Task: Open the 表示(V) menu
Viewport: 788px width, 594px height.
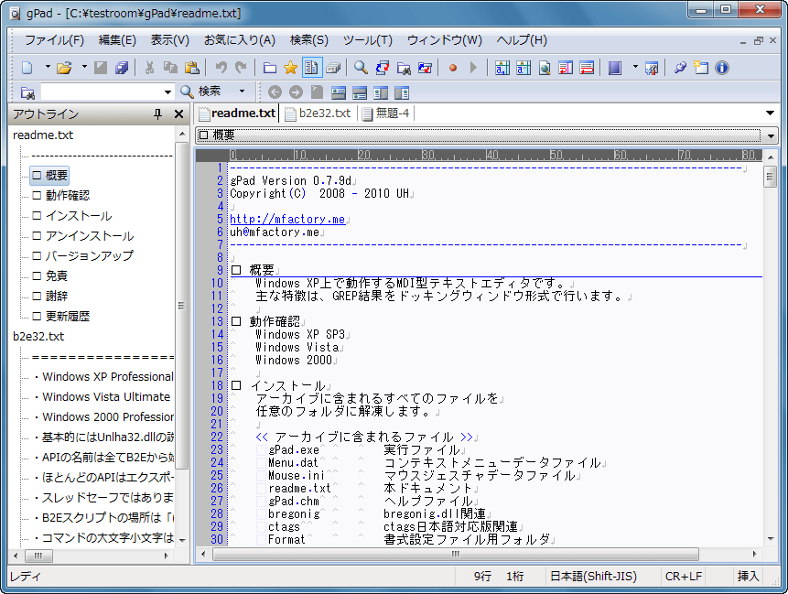Action: coord(170,40)
